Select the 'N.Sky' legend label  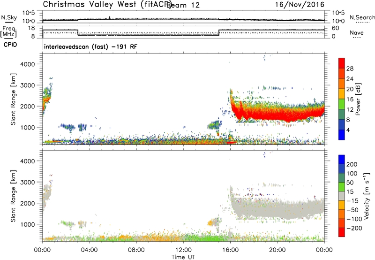click(9, 17)
